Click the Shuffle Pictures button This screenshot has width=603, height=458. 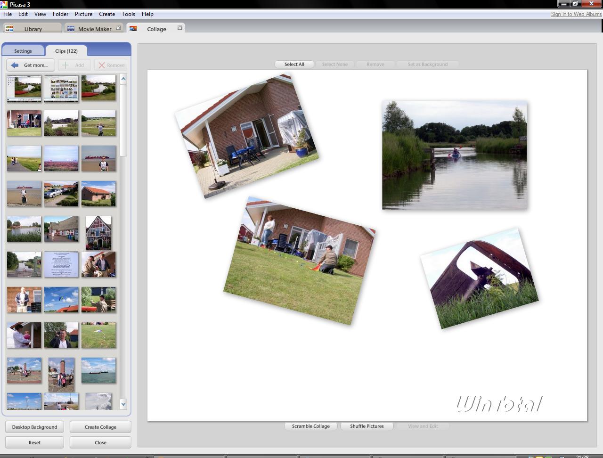pos(367,426)
